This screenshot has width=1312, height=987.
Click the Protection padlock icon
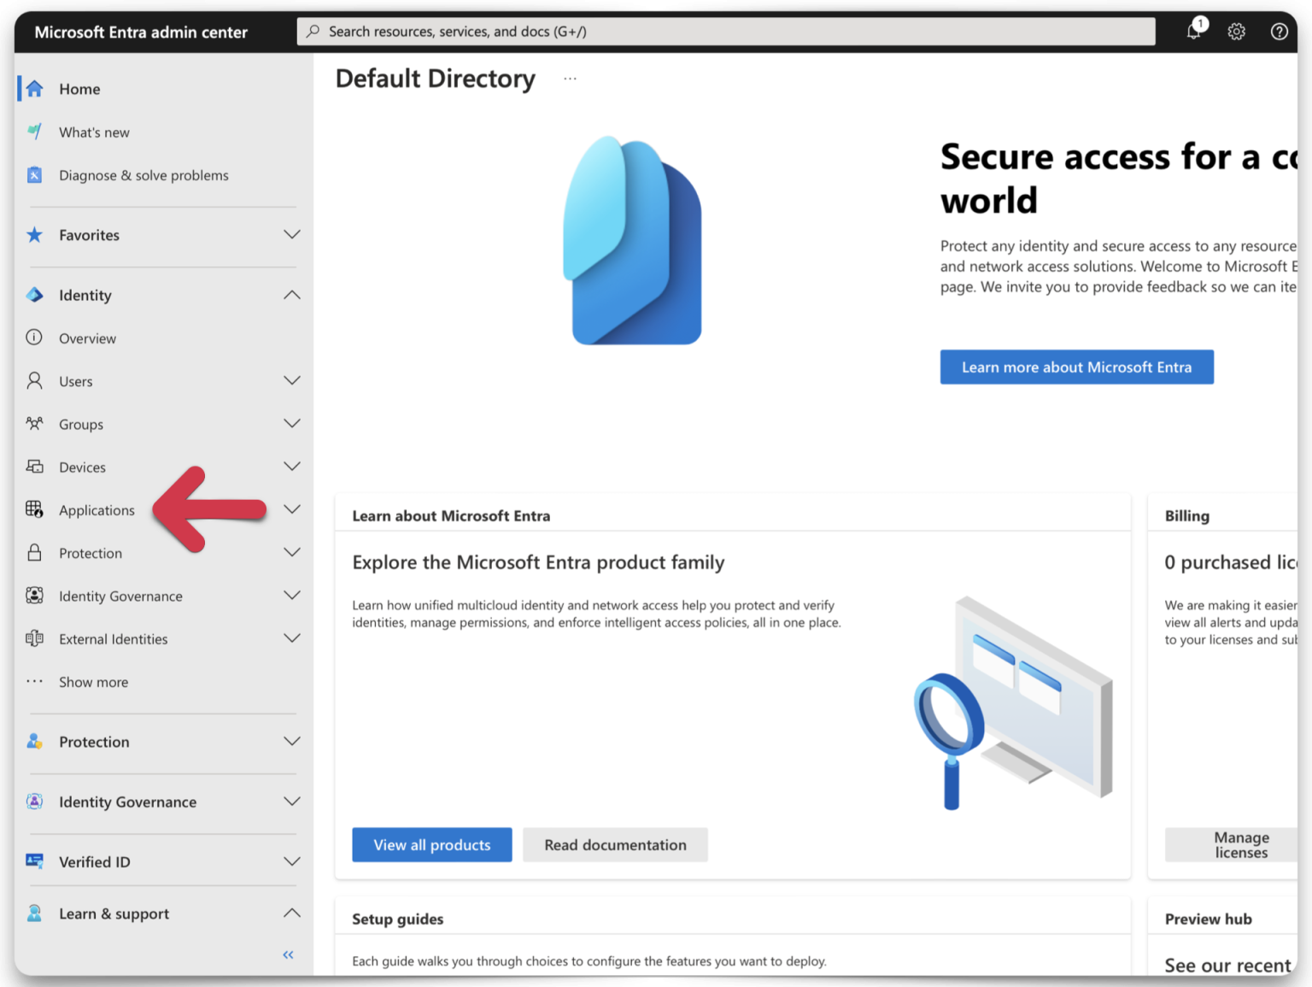(x=34, y=553)
